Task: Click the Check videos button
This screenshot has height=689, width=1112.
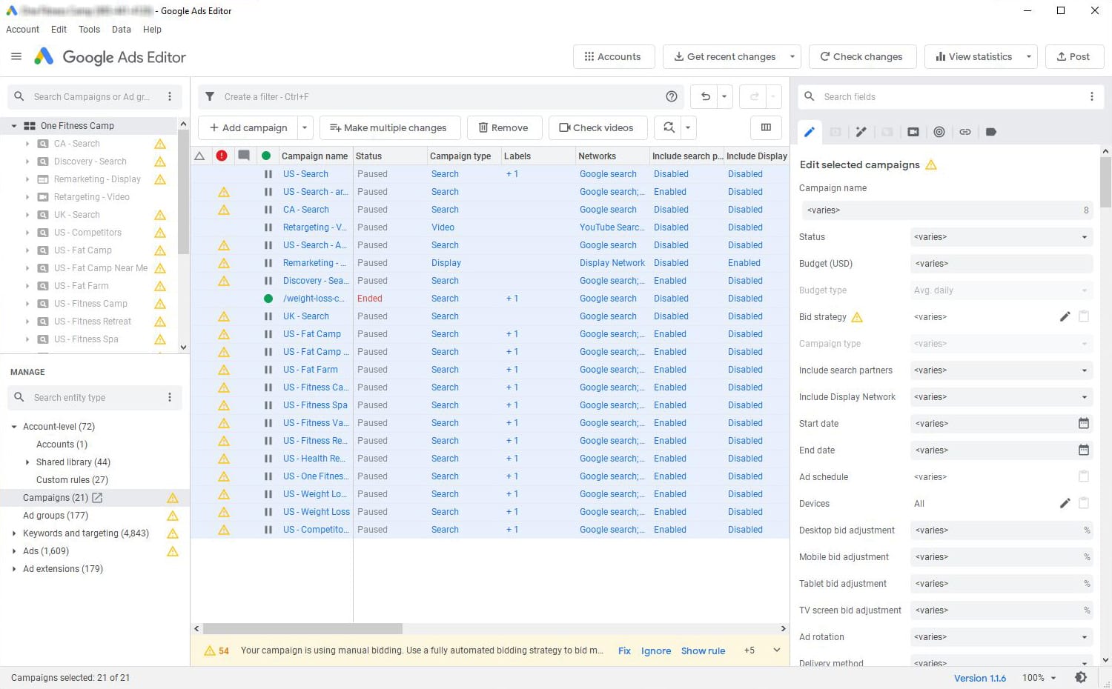Action: (598, 127)
